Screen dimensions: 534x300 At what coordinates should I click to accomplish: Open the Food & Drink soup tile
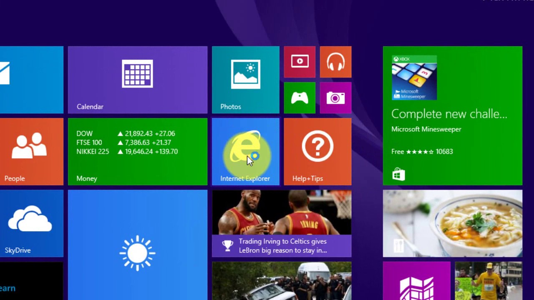pyautogui.click(x=452, y=223)
